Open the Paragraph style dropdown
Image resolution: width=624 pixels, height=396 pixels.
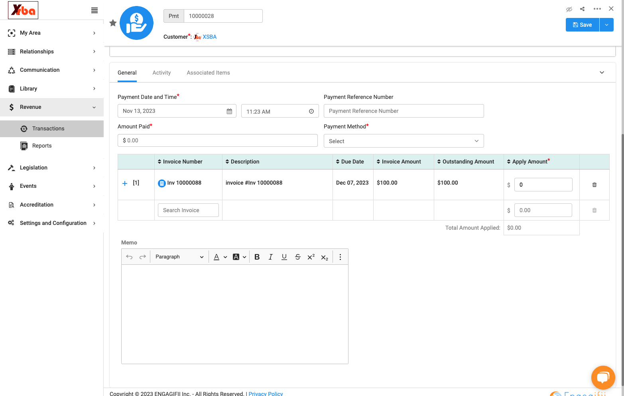[179, 257]
